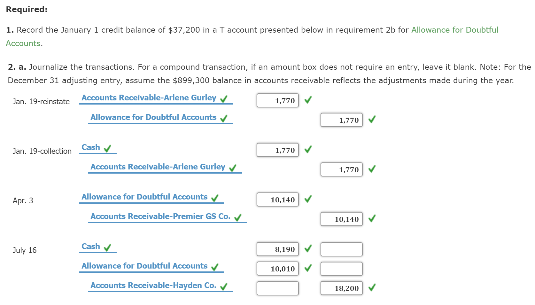Click the empty credit box next to the 10,010 entry
The width and height of the screenshot is (535, 305).
[341, 269]
